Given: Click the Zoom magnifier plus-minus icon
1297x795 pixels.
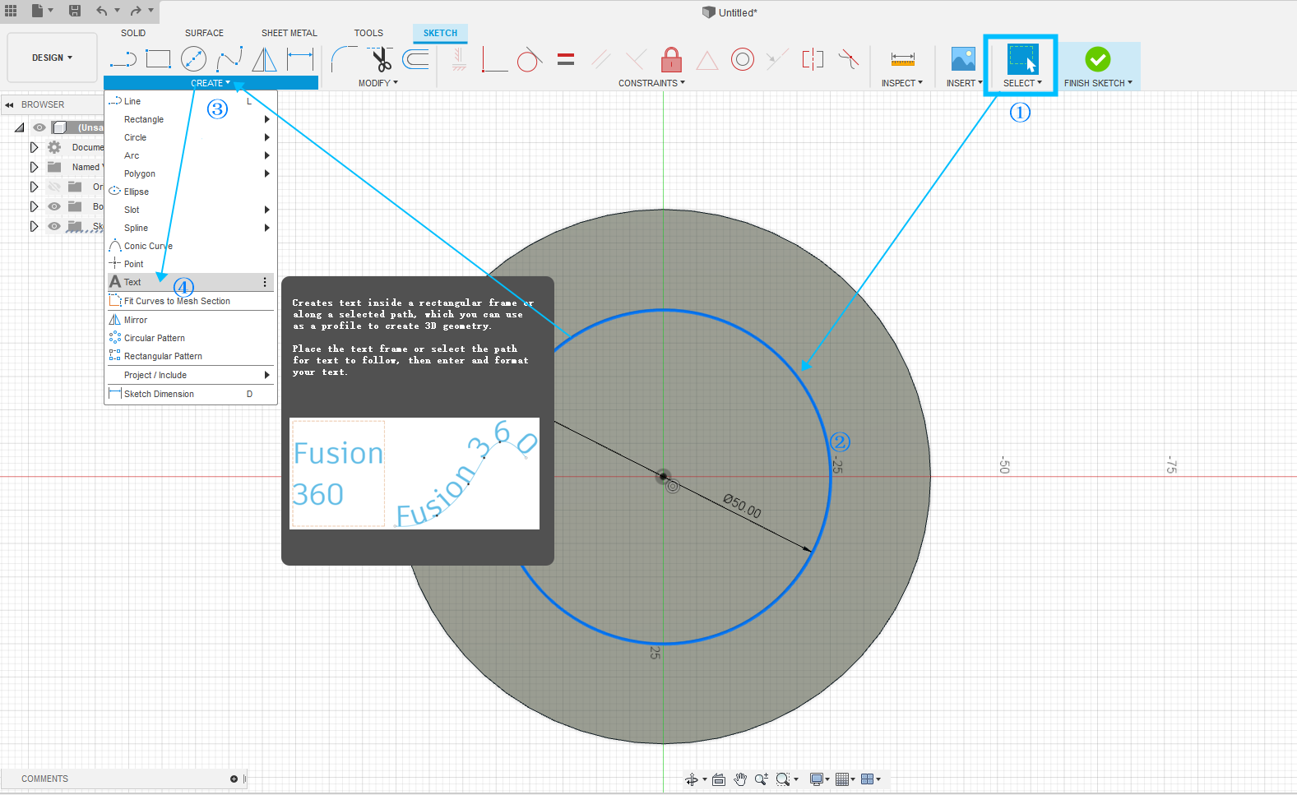Looking at the screenshot, I should 761,779.
